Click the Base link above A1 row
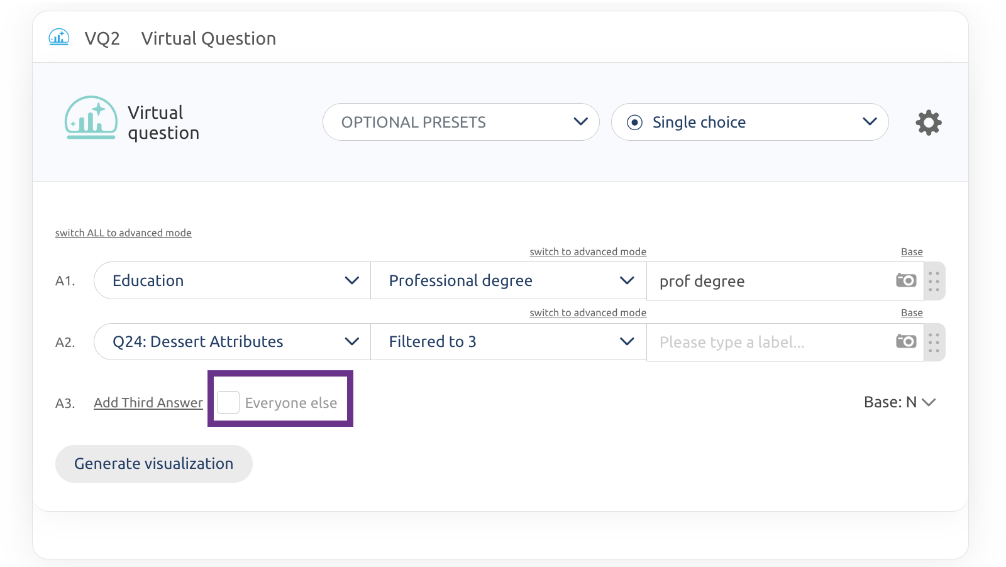The height and width of the screenshot is (567, 1006). coord(912,251)
